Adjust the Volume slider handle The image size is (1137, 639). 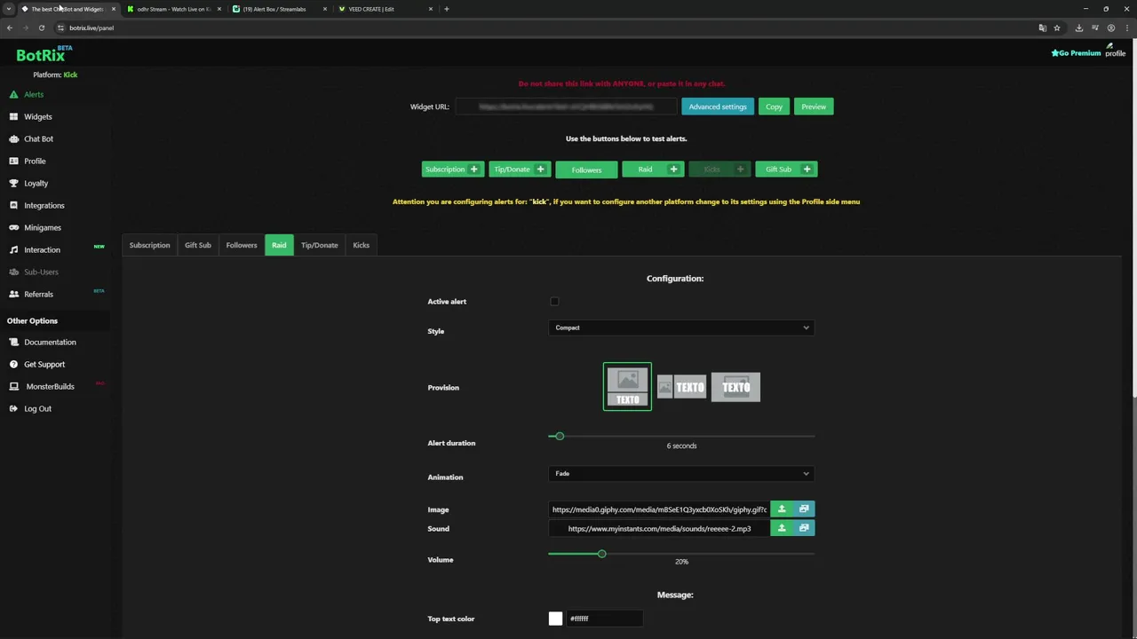coord(601,554)
